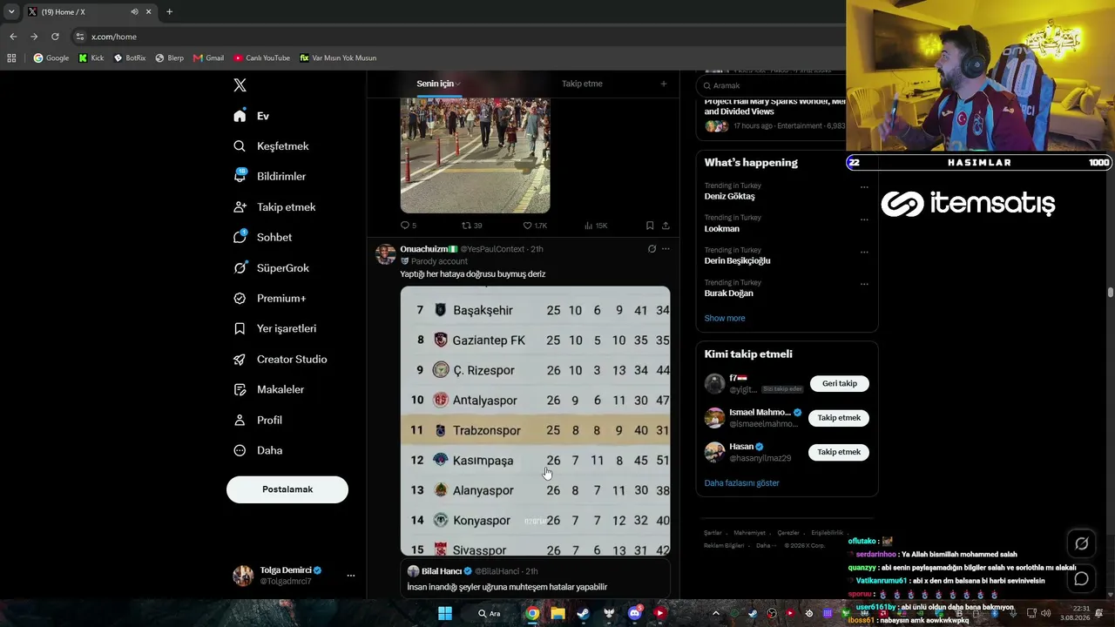This screenshot has width=1115, height=627.
Task: Open more options on Onuachuizm's post
Action: pos(666,249)
